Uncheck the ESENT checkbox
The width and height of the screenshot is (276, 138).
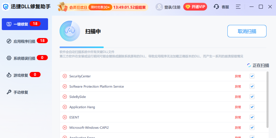click(x=252, y=117)
